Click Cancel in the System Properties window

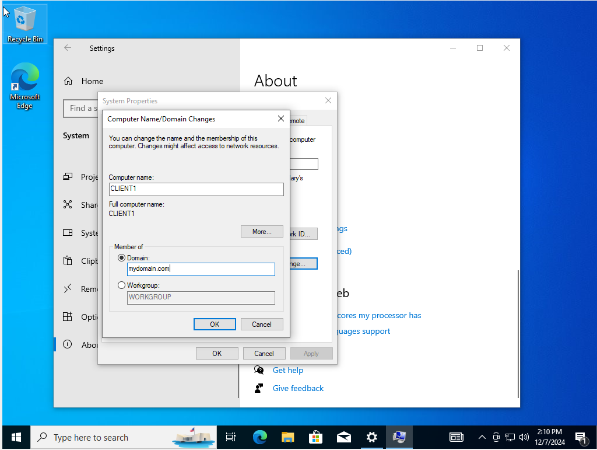(x=264, y=354)
